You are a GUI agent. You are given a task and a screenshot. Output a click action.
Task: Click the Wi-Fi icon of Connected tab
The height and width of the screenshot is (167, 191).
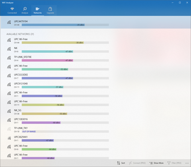tap(12, 9)
